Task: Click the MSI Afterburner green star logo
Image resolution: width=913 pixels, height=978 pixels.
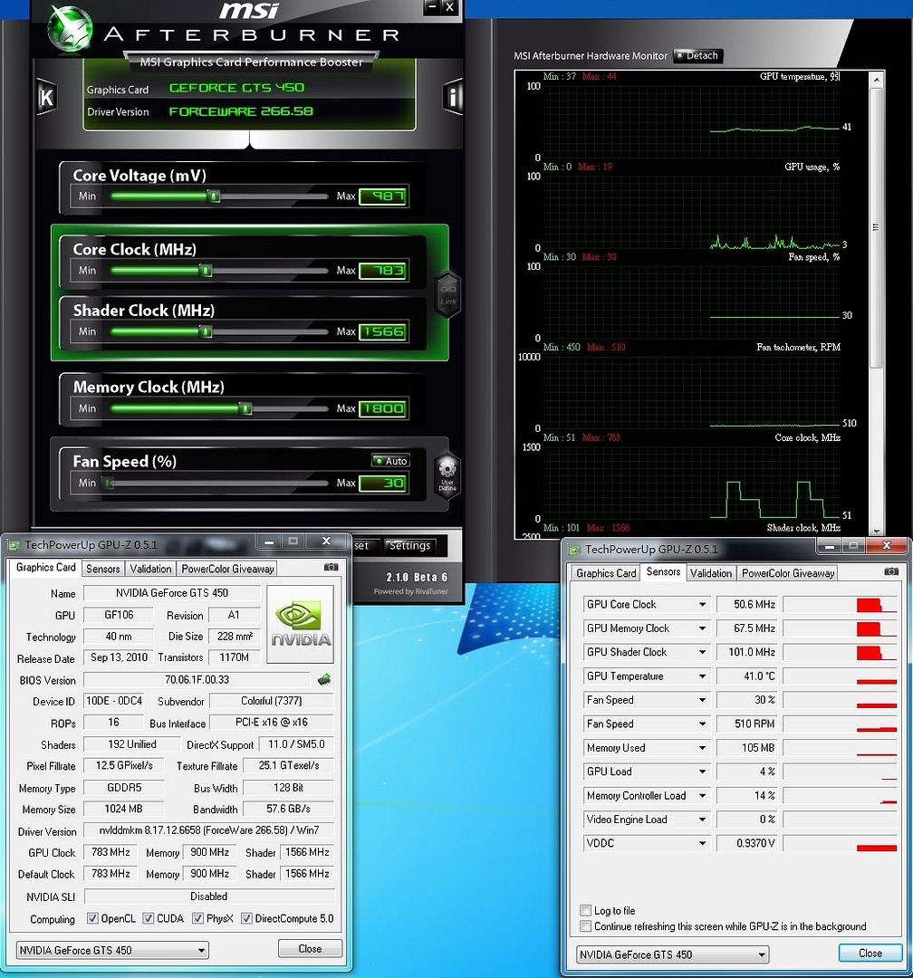Action: tap(69, 28)
